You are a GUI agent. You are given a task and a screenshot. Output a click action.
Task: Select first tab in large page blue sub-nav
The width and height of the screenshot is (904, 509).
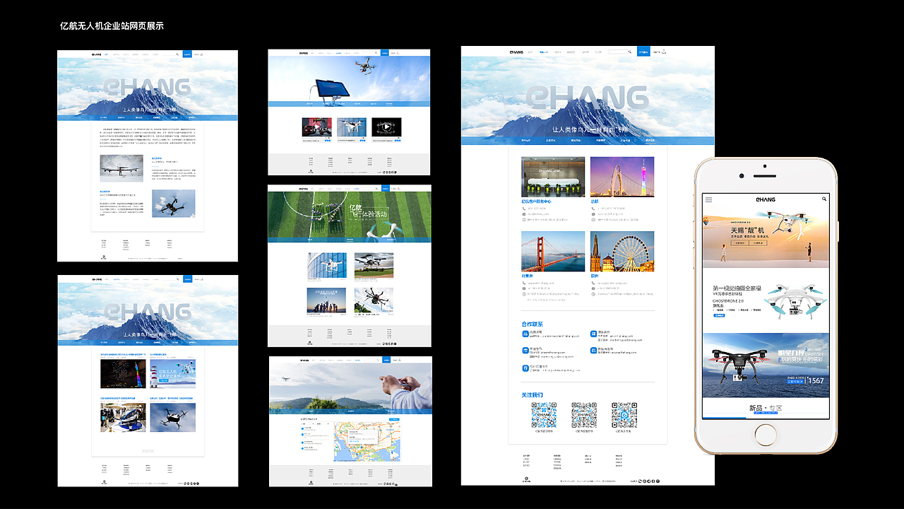click(526, 140)
